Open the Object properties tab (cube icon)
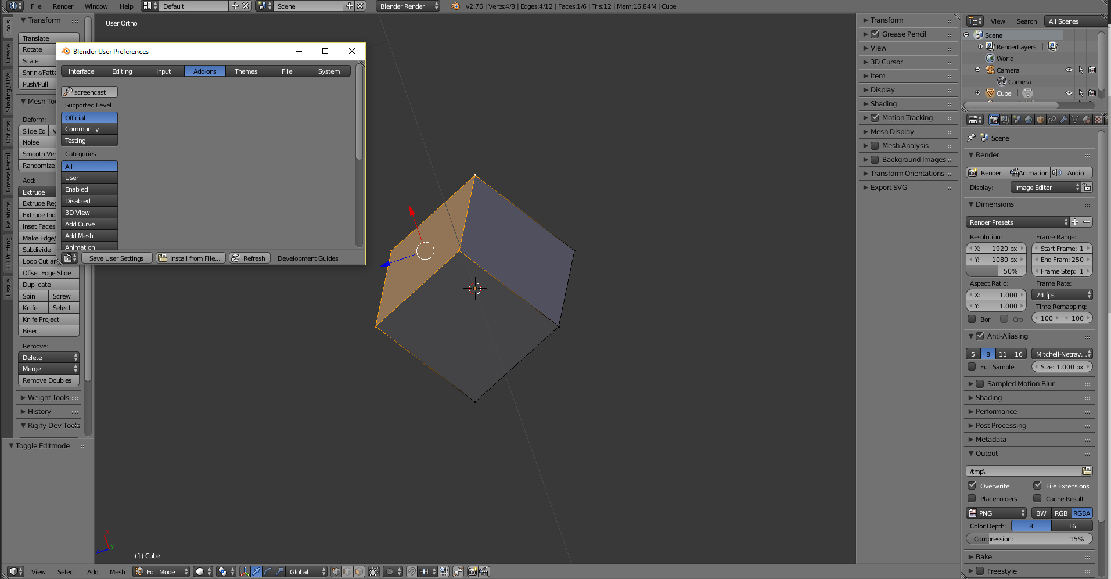 [1040, 120]
